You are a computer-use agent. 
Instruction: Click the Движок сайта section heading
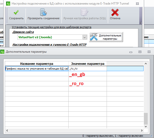pyautogui.click(x=23, y=32)
